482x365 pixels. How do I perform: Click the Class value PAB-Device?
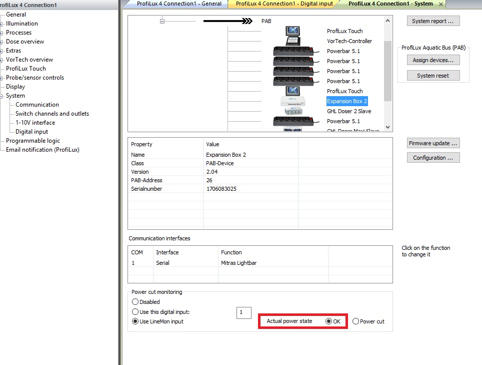220,163
